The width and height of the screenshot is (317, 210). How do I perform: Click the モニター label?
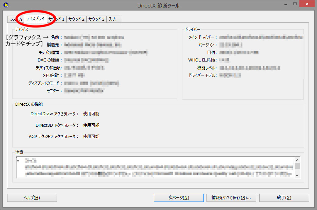tap(54, 91)
